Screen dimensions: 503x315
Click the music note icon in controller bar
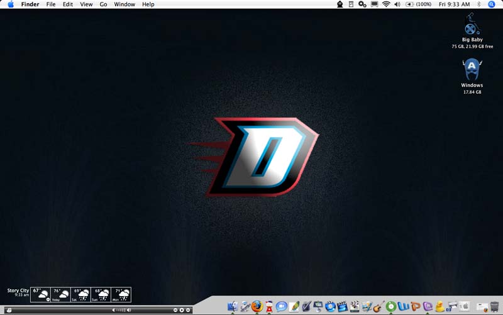coord(9,310)
